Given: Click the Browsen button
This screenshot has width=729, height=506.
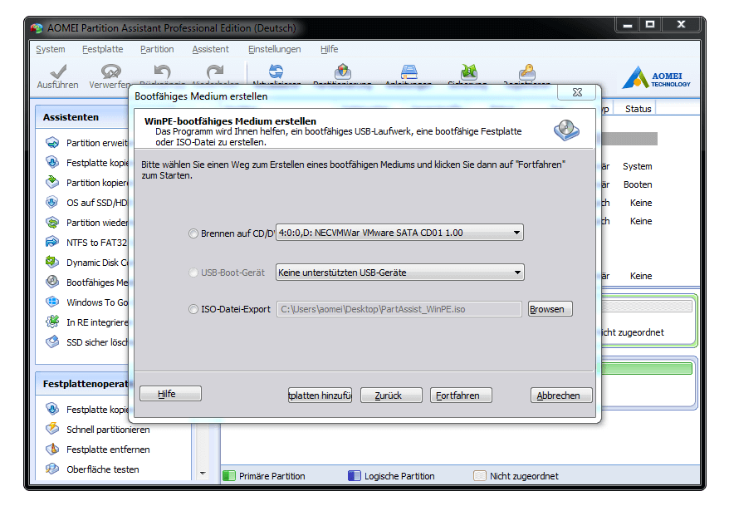Looking at the screenshot, I should tap(550, 309).
